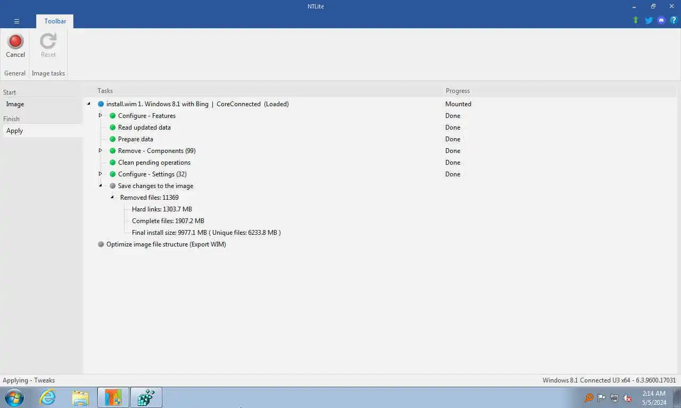Launch Internet Explorer from taskbar

click(47, 397)
